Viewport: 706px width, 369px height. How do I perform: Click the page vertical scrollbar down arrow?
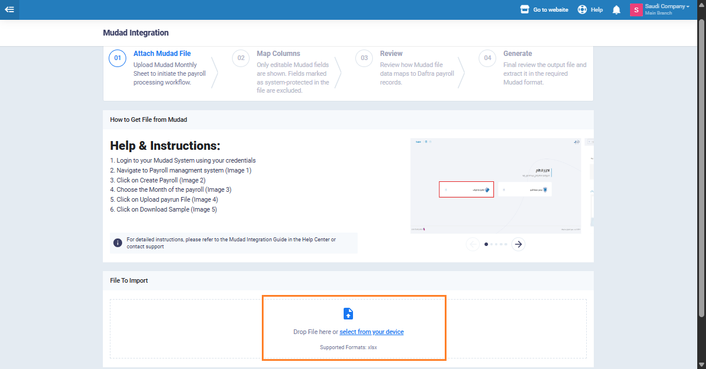click(x=701, y=364)
